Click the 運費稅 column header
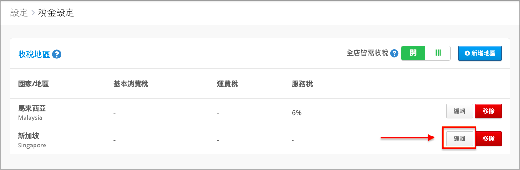This screenshot has width=520, height=170. click(x=227, y=84)
